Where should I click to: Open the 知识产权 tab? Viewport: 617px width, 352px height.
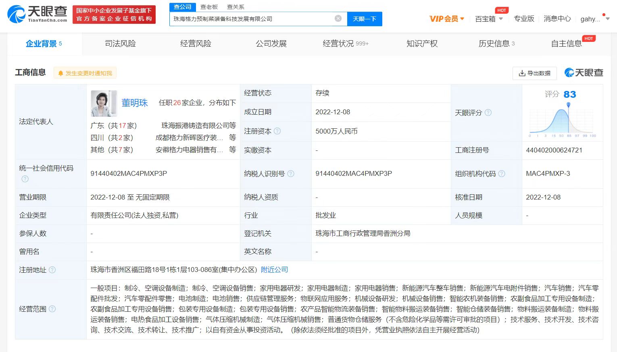coord(422,43)
